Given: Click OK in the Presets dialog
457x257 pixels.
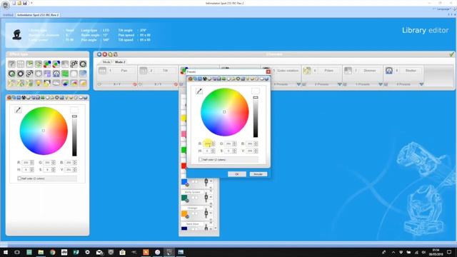Looking at the screenshot, I should [x=237, y=174].
